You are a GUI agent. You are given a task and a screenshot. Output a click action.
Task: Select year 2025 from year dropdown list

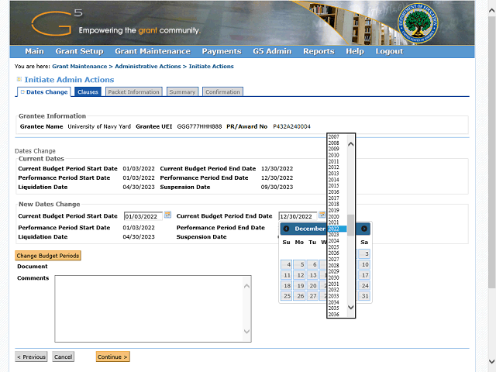tap(333, 247)
